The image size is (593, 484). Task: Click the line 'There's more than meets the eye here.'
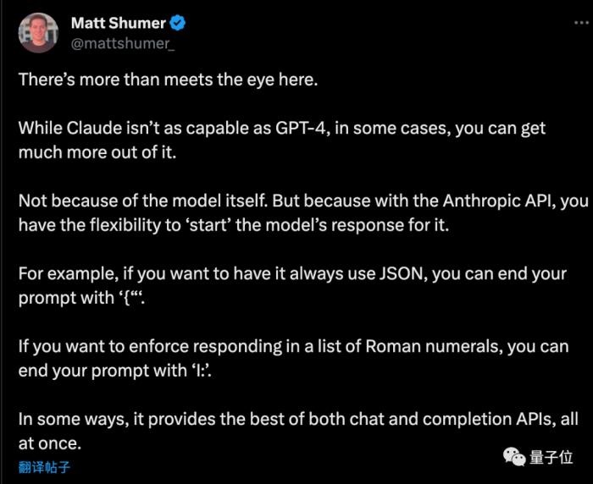169,80
